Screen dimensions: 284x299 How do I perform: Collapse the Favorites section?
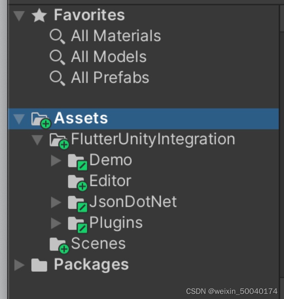(x=19, y=16)
